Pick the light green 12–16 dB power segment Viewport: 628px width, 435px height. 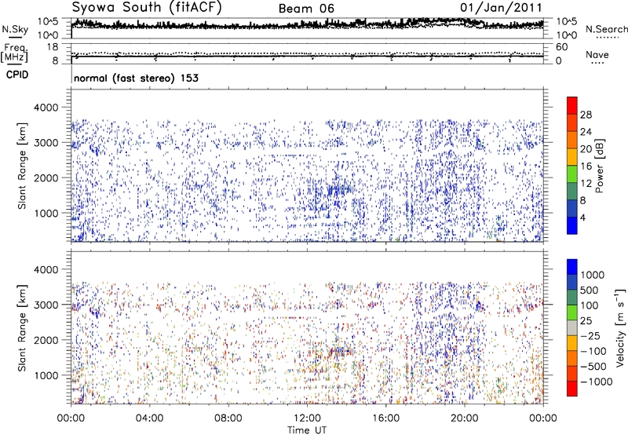pos(572,174)
